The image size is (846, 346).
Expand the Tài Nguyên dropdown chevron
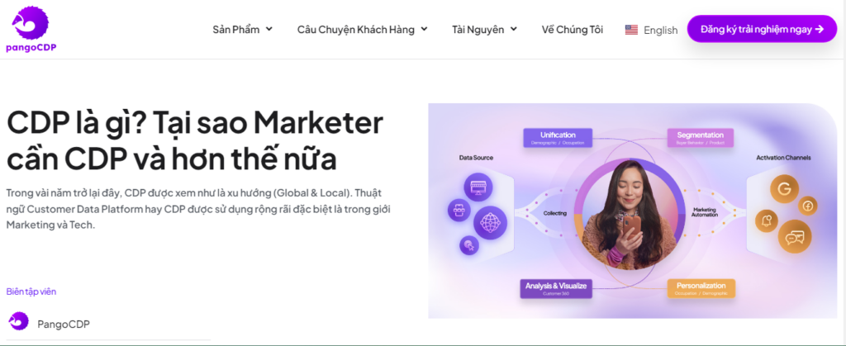point(514,29)
